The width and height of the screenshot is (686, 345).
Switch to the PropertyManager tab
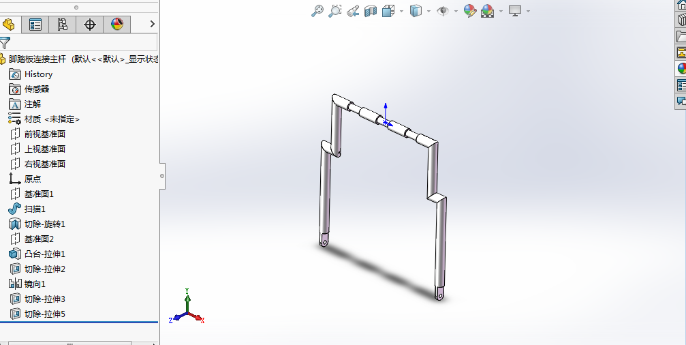click(x=35, y=24)
